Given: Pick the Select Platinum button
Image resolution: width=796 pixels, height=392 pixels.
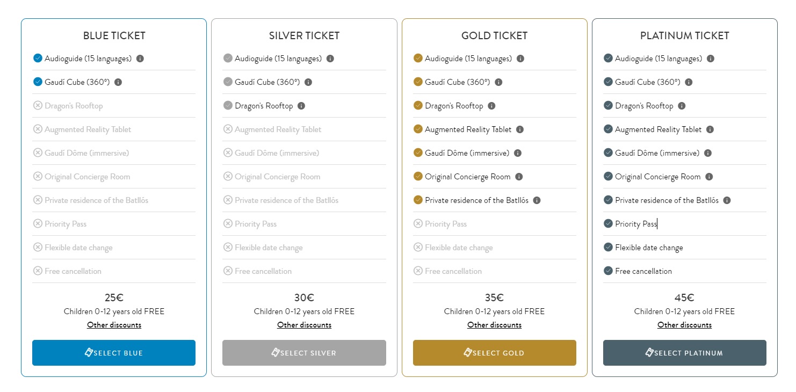Looking at the screenshot, I should (684, 353).
